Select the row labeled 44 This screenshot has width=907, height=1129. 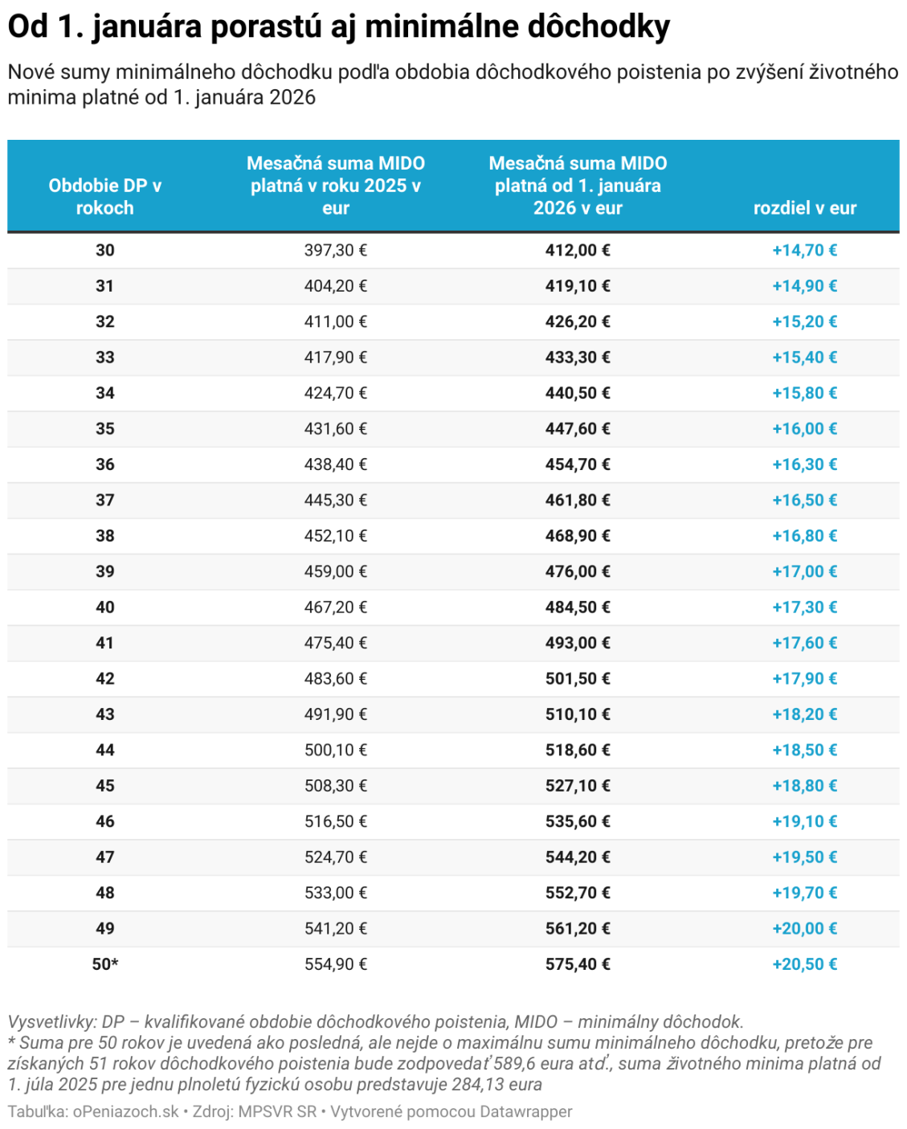(453, 750)
